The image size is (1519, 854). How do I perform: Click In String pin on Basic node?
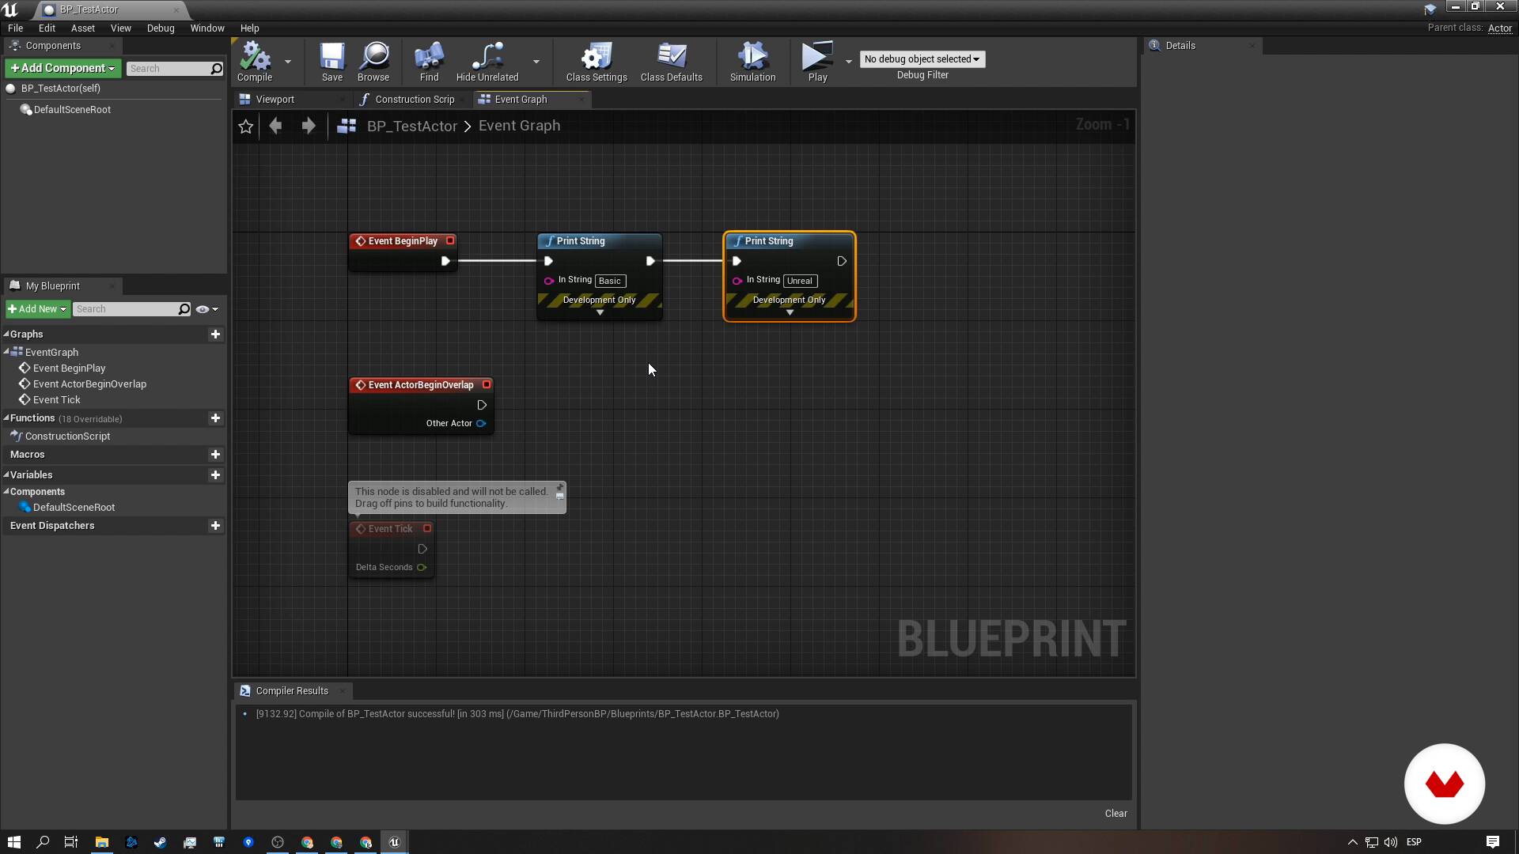[x=548, y=281]
